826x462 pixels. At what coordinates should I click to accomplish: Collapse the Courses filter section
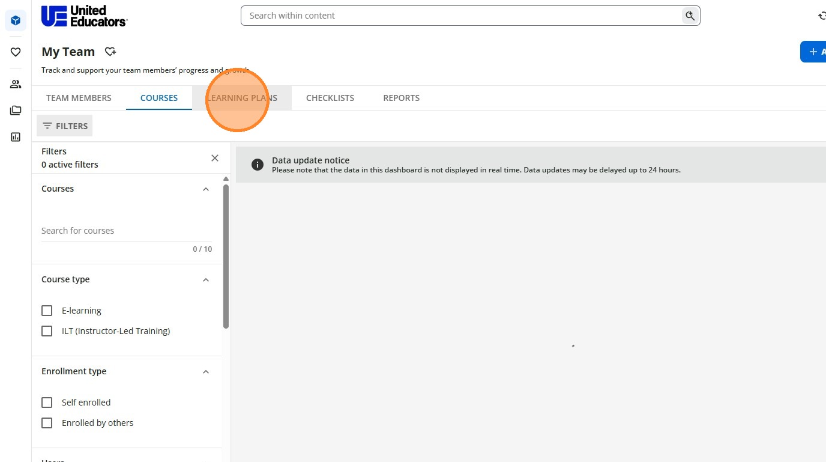(206, 189)
